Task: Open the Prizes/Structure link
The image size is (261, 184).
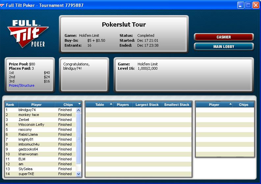Action: coord(22,85)
